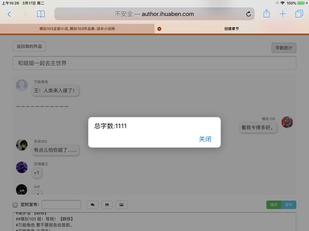Click the character face icon in toolbar

107,205
